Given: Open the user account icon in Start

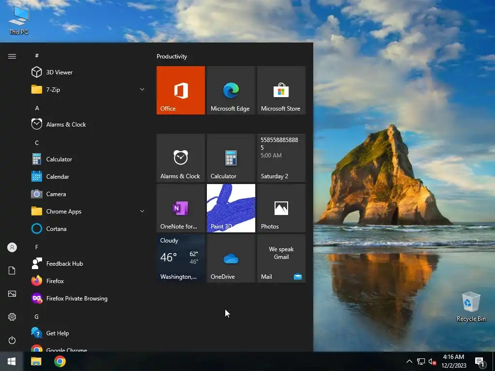Looking at the screenshot, I should click(x=12, y=247).
